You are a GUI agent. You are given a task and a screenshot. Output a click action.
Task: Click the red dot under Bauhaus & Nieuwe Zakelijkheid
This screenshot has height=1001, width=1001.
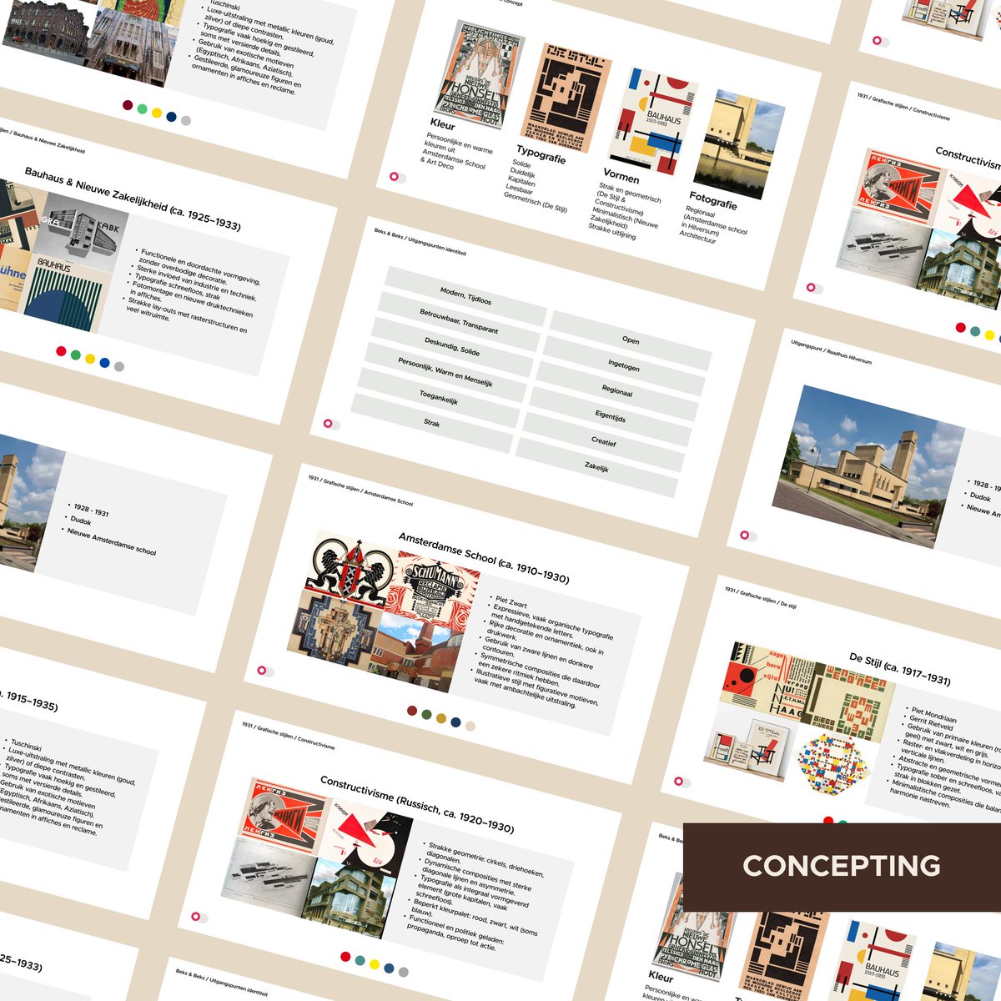pyautogui.click(x=61, y=351)
